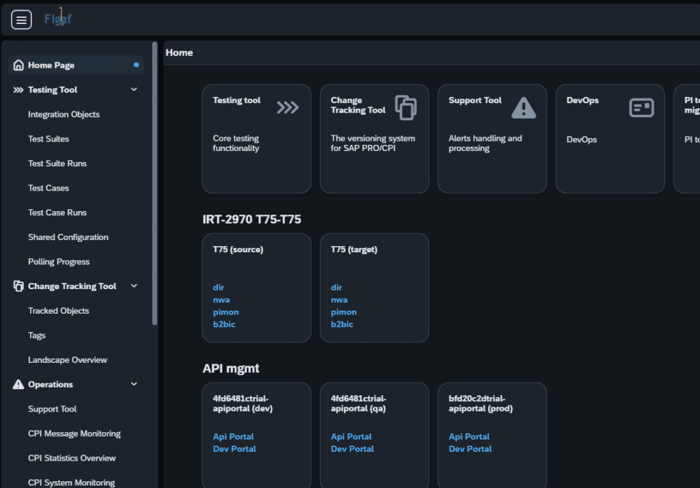Open the Testing tool card

257,139
